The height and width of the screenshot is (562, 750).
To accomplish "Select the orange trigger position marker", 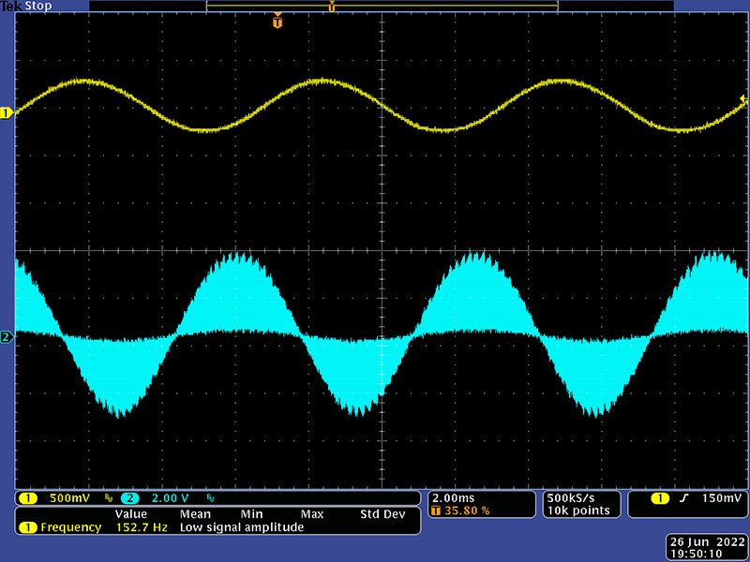I will pos(277,22).
